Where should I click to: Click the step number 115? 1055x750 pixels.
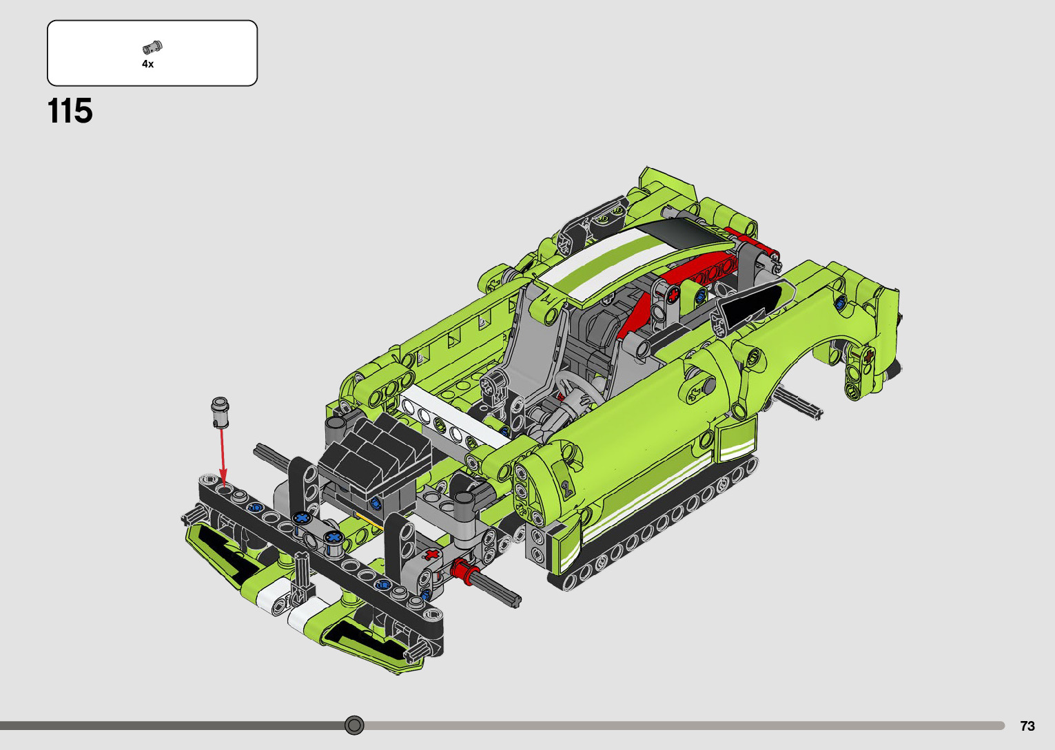[70, 111]
